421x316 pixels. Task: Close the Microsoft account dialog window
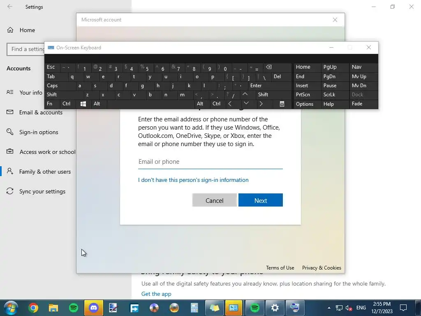(335, 20)
